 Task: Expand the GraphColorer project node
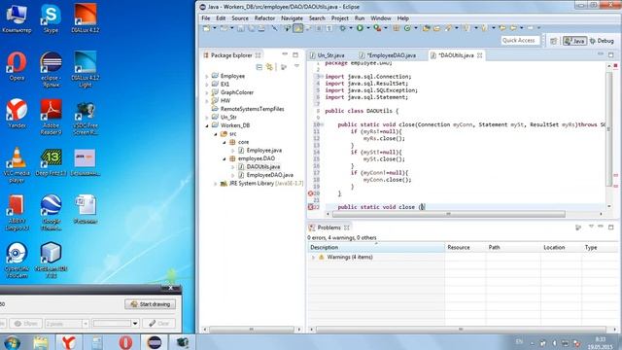click(x=207, y=92)
